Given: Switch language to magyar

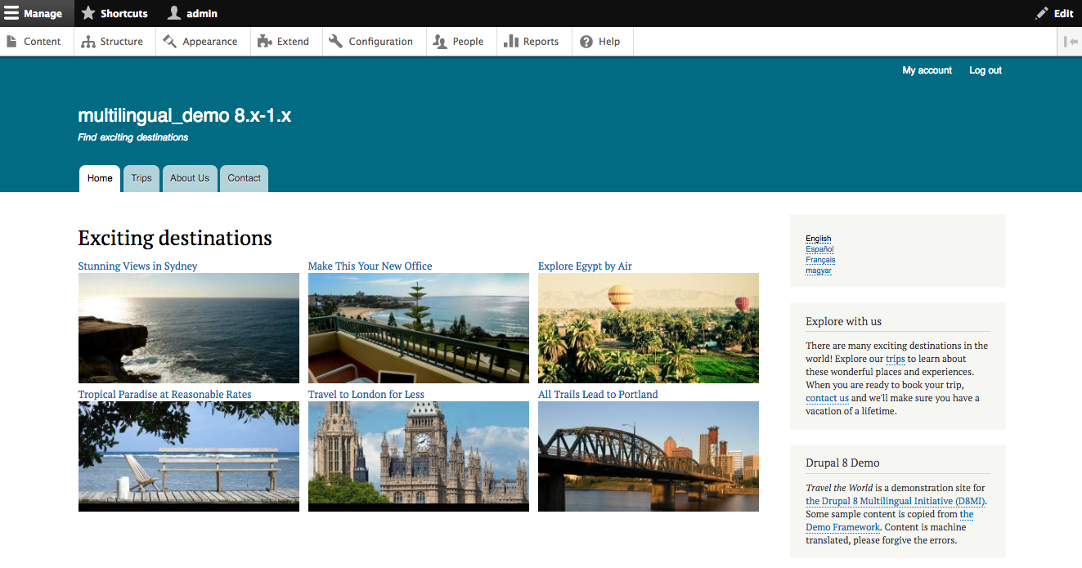Looking at the screenshot, I should [819, 271].
